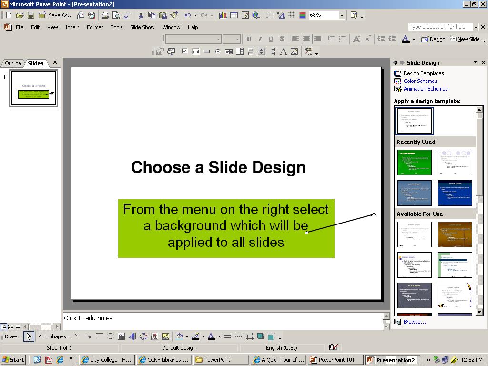This screenshot has width=488, height=366.
Task: Select the Rectangle drawing tool
Action: [100, 336]
